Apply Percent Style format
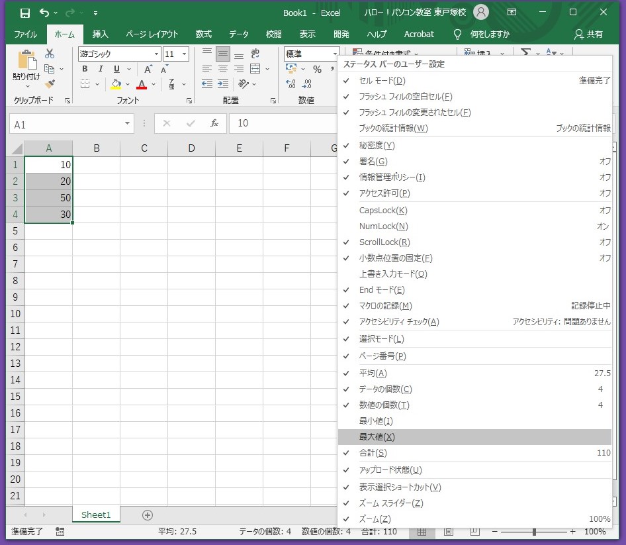 pos(318,69)
